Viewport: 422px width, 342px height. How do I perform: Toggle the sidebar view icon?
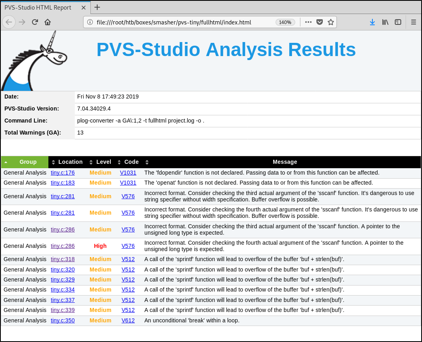398,22
